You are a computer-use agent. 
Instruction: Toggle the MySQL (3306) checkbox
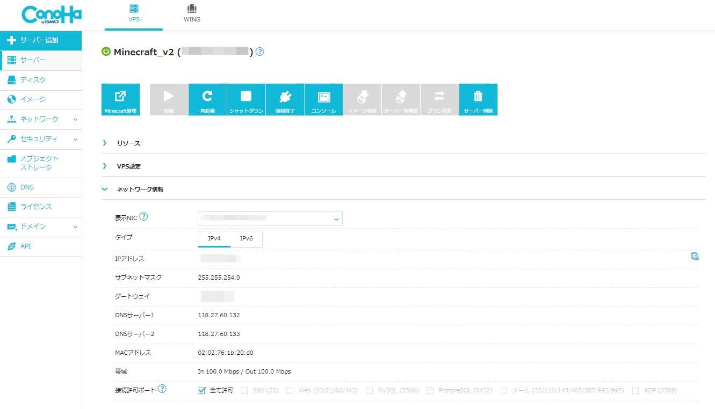pyautogui.click(x=369, y=391)
